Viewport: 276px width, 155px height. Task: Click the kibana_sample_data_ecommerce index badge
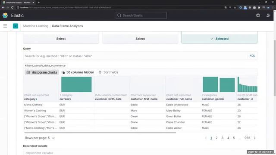pos(45,65)
